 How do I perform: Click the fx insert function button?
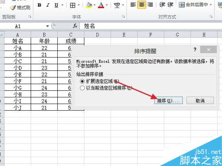[75, 26]
